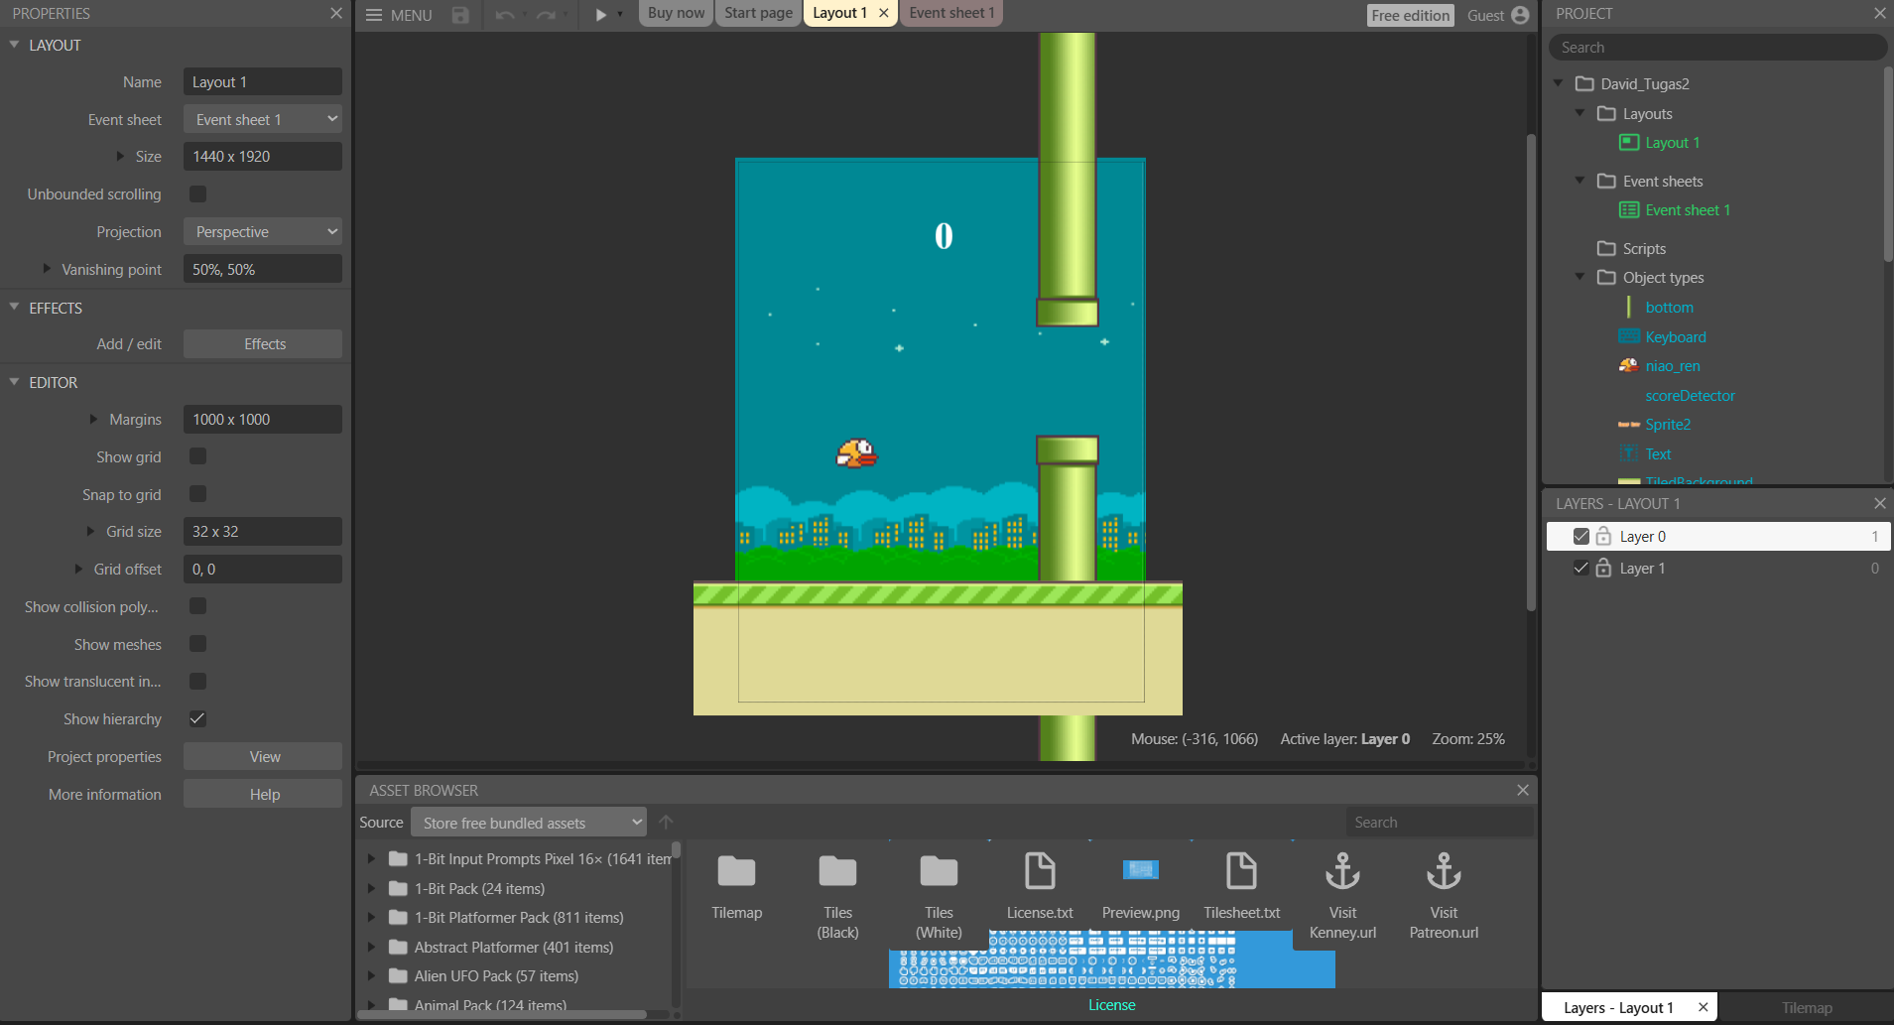The image size is (1894, 1025).
Task: Click the lock icon on Layer 0
Action: [1604, 536]
